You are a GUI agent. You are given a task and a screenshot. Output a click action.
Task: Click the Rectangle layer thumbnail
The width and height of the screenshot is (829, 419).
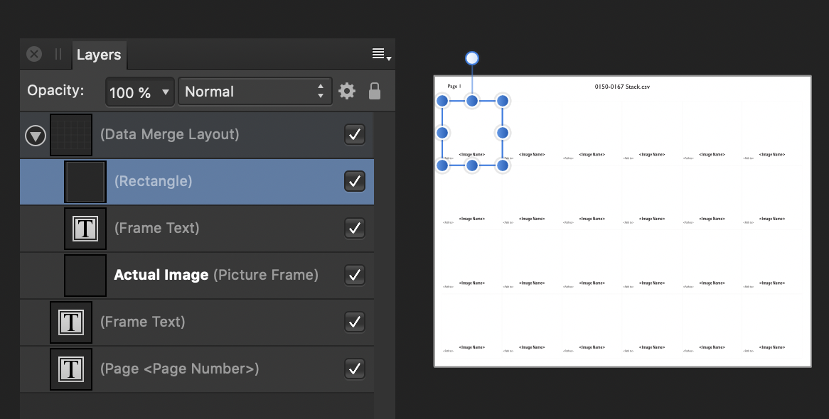coord(85,181)
